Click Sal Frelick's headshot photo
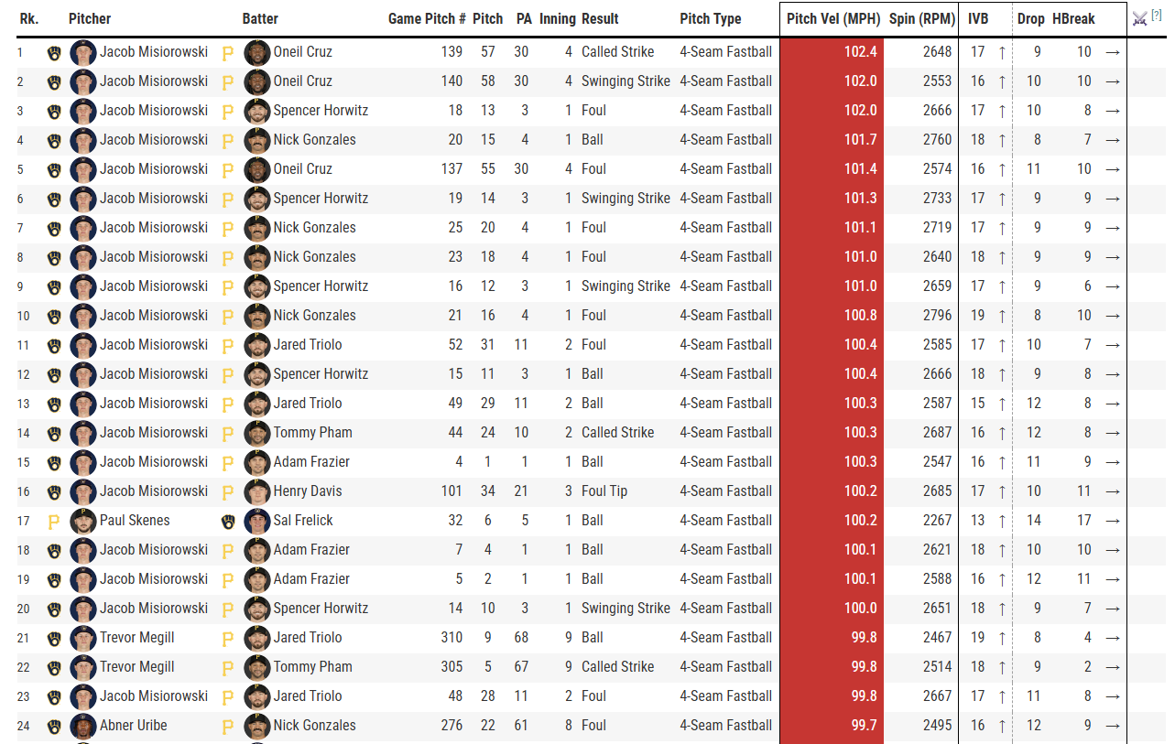Viewport: 1175px width, 744px height. (x=257, y=521)
